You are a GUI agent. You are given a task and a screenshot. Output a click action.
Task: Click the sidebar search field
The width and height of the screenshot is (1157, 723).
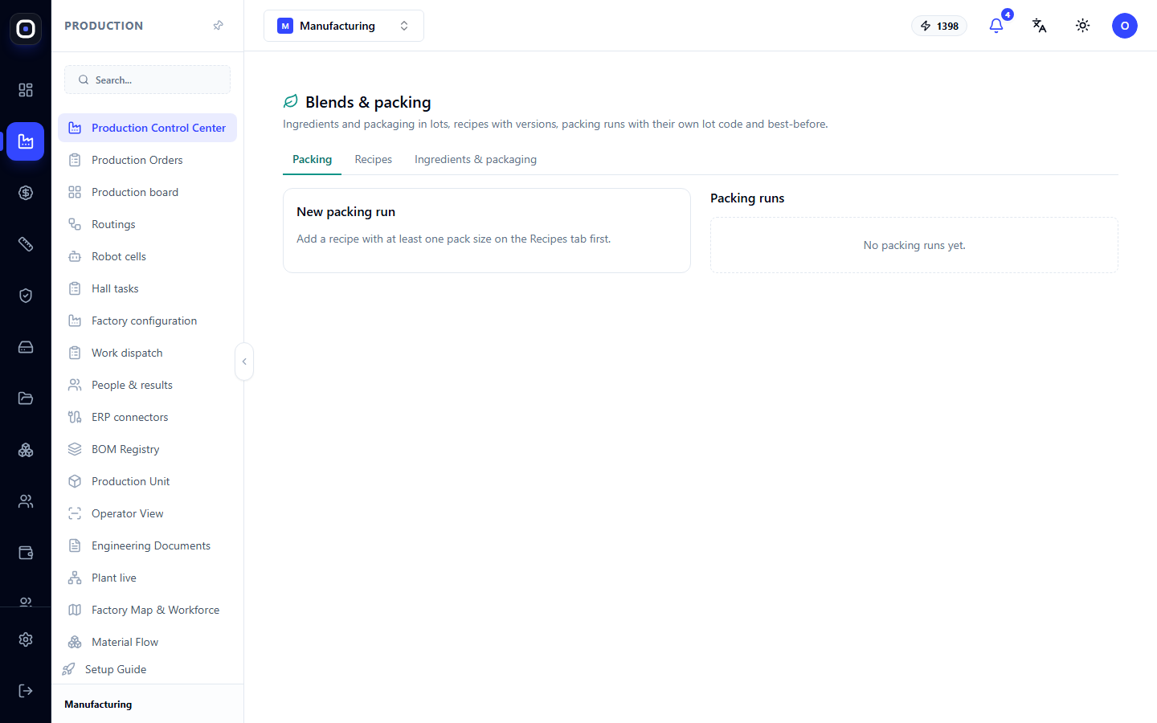(x=147, y=80)
